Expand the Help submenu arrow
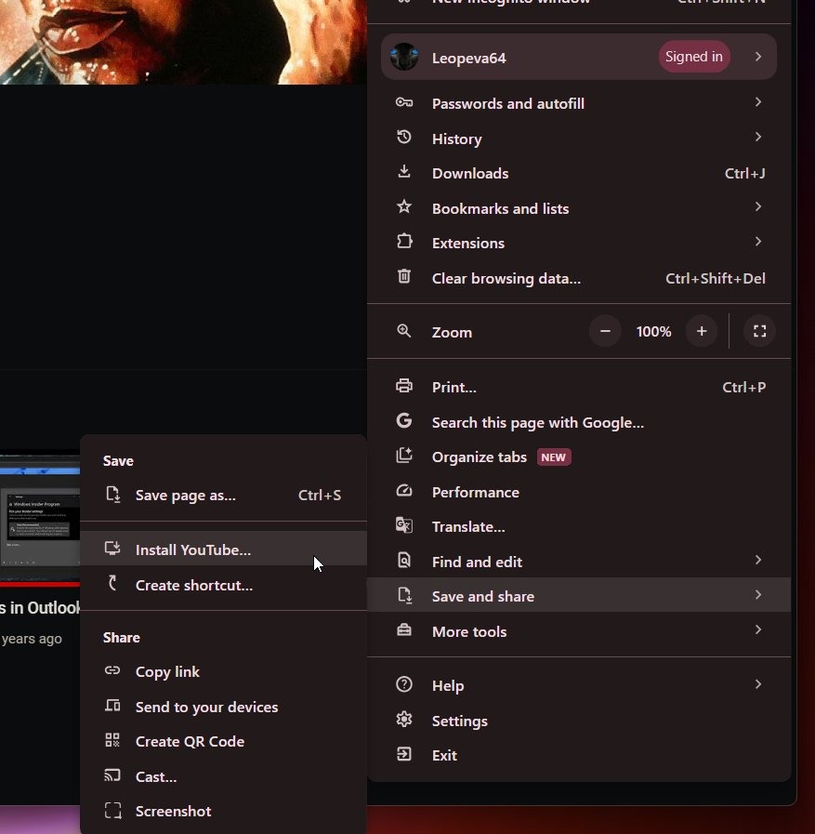This screenshot has width=815, height=834. [x=758, y=683]
